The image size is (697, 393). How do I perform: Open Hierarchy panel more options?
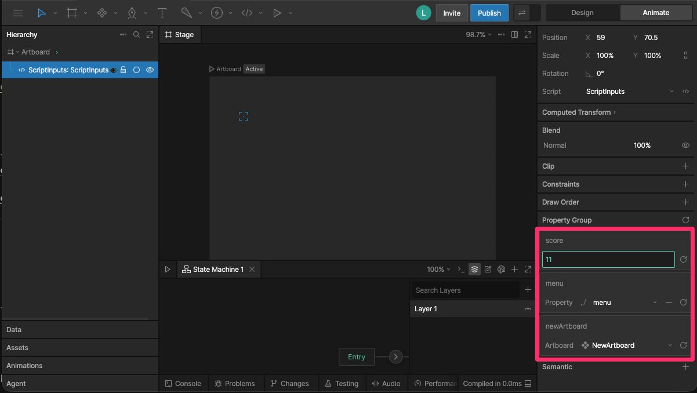(x=123, y=35)
